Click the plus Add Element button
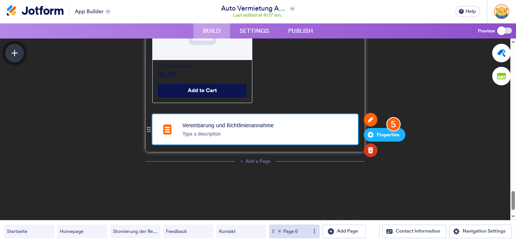 point(14,53)
